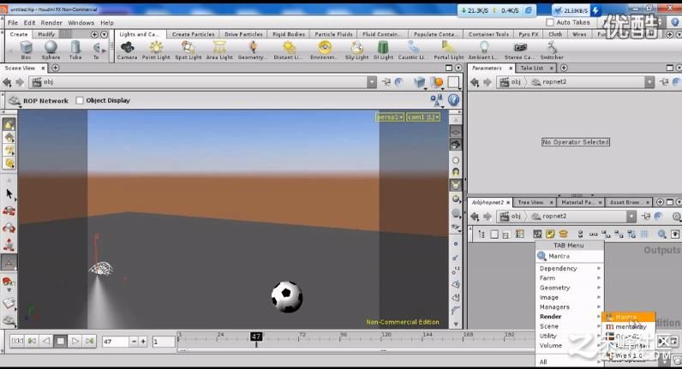Image resolution: width=682 pixels, height=369 pixels.
Task: Open the Help menu
Action: pyautogui.click(x=107, y=22)
